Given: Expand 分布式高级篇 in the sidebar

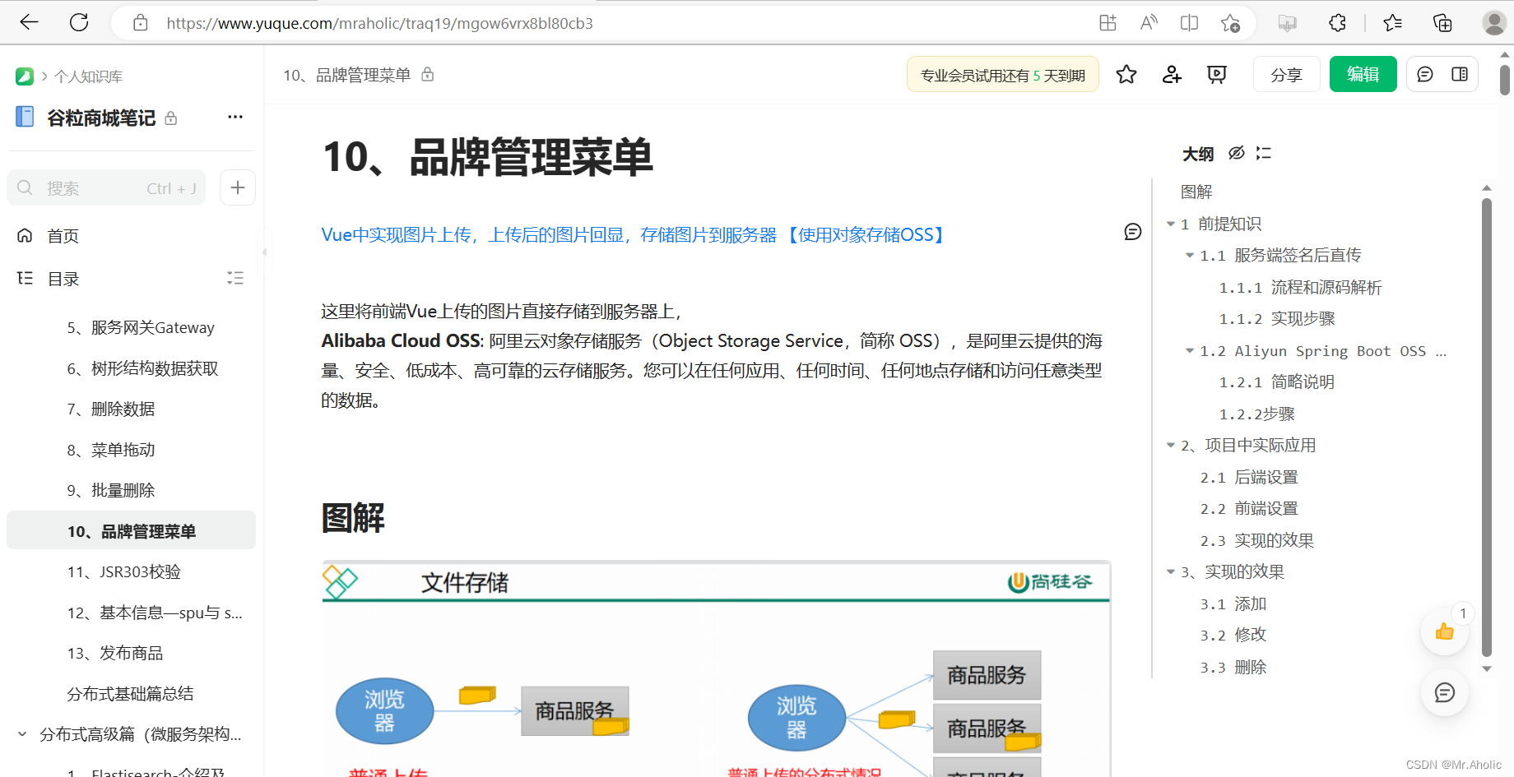Looking at the screenshot, I should click(21, 734).
